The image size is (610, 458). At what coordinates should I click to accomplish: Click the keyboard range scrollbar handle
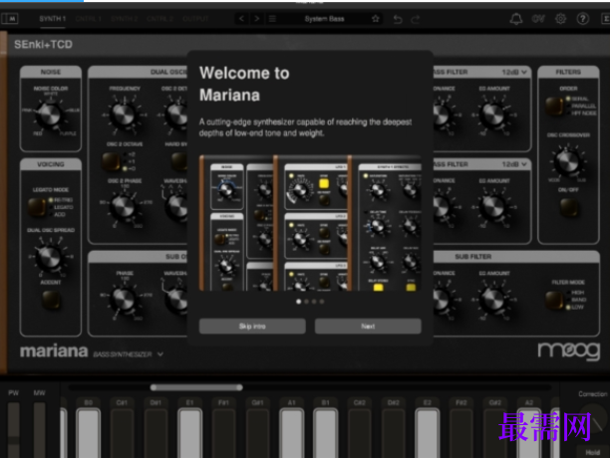point(196,387)
